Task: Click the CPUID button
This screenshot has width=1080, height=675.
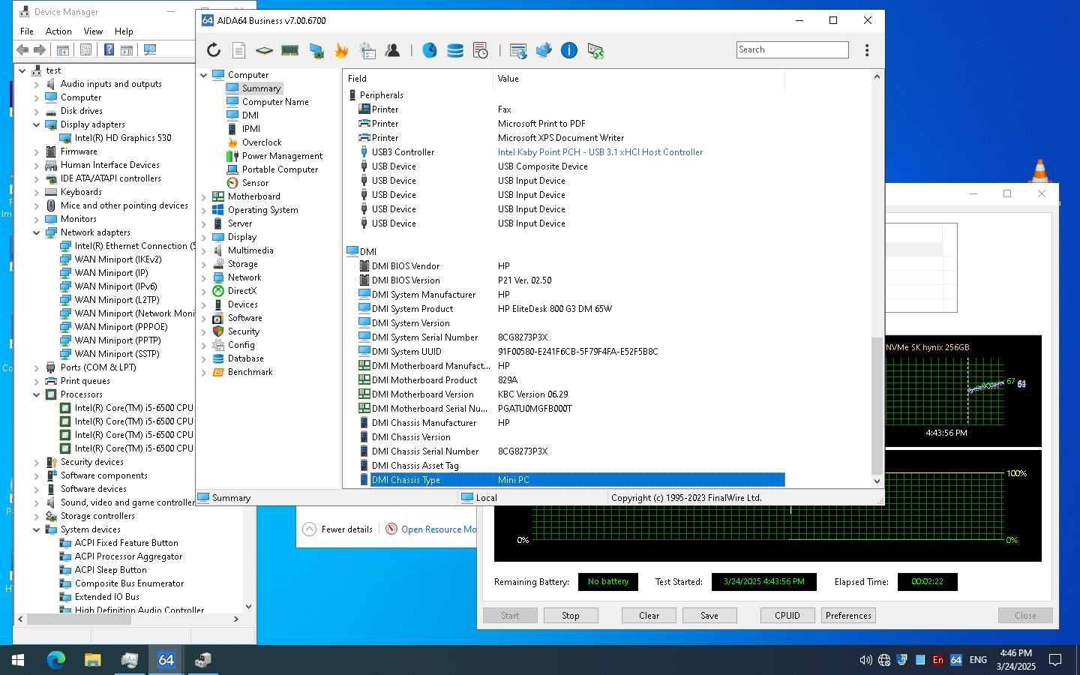Action: (x=787, y=615)
